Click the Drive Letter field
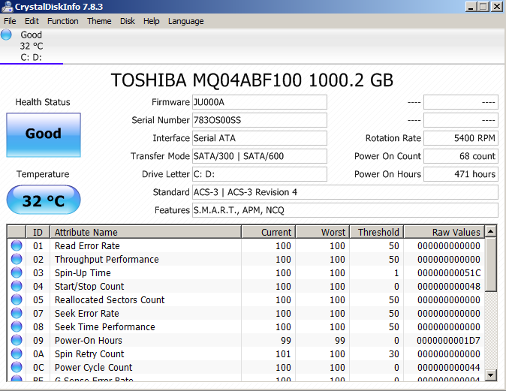Viewport: 506px width, 391px height. click(x=260, y=174)
